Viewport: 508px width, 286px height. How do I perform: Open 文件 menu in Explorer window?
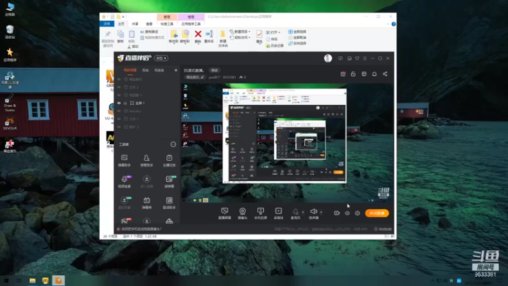107,24
